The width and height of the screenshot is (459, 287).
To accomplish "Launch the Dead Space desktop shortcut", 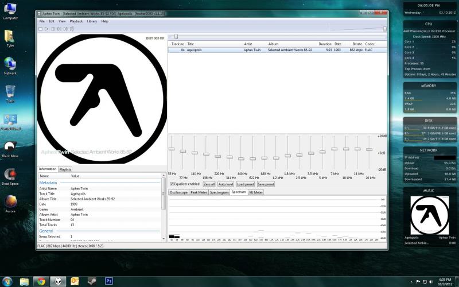I will pyautogui.click(x=10, y=177).
